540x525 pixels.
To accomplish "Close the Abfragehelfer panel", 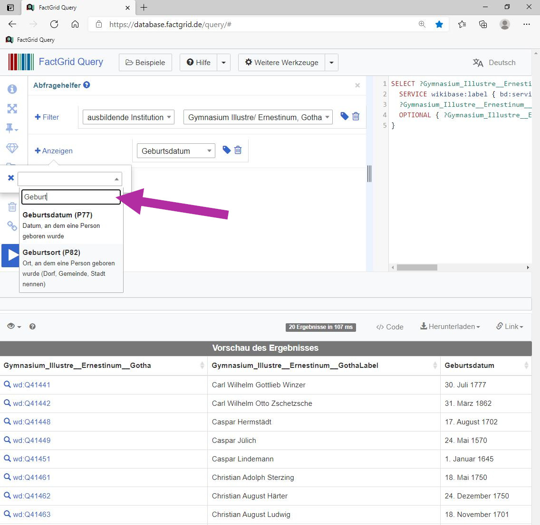I will pyautogui.click(x=357, y=85).
